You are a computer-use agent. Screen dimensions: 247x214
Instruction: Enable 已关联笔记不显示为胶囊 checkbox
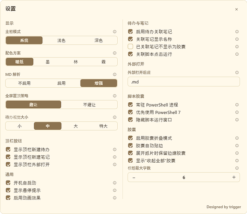coord(131,47)
